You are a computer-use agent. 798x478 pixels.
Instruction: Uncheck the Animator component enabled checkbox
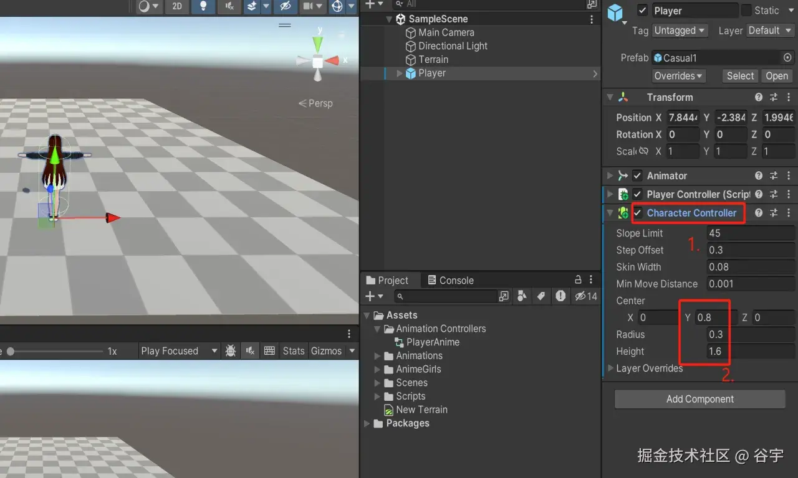[637, 176]
